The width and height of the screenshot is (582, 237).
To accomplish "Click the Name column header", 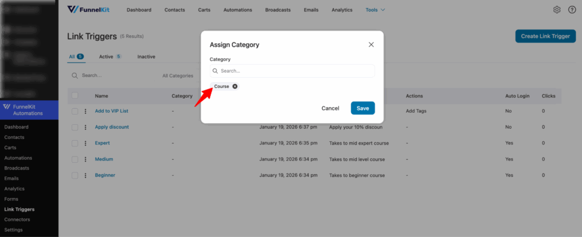I will point(101,96).
